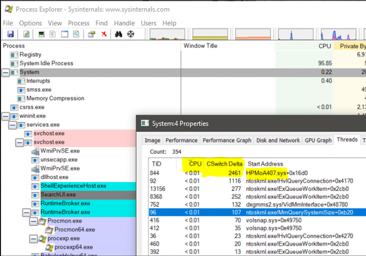
Task: Switch to the Performance Graph tab
Action: pyautogui.click(x=227, y=140)
